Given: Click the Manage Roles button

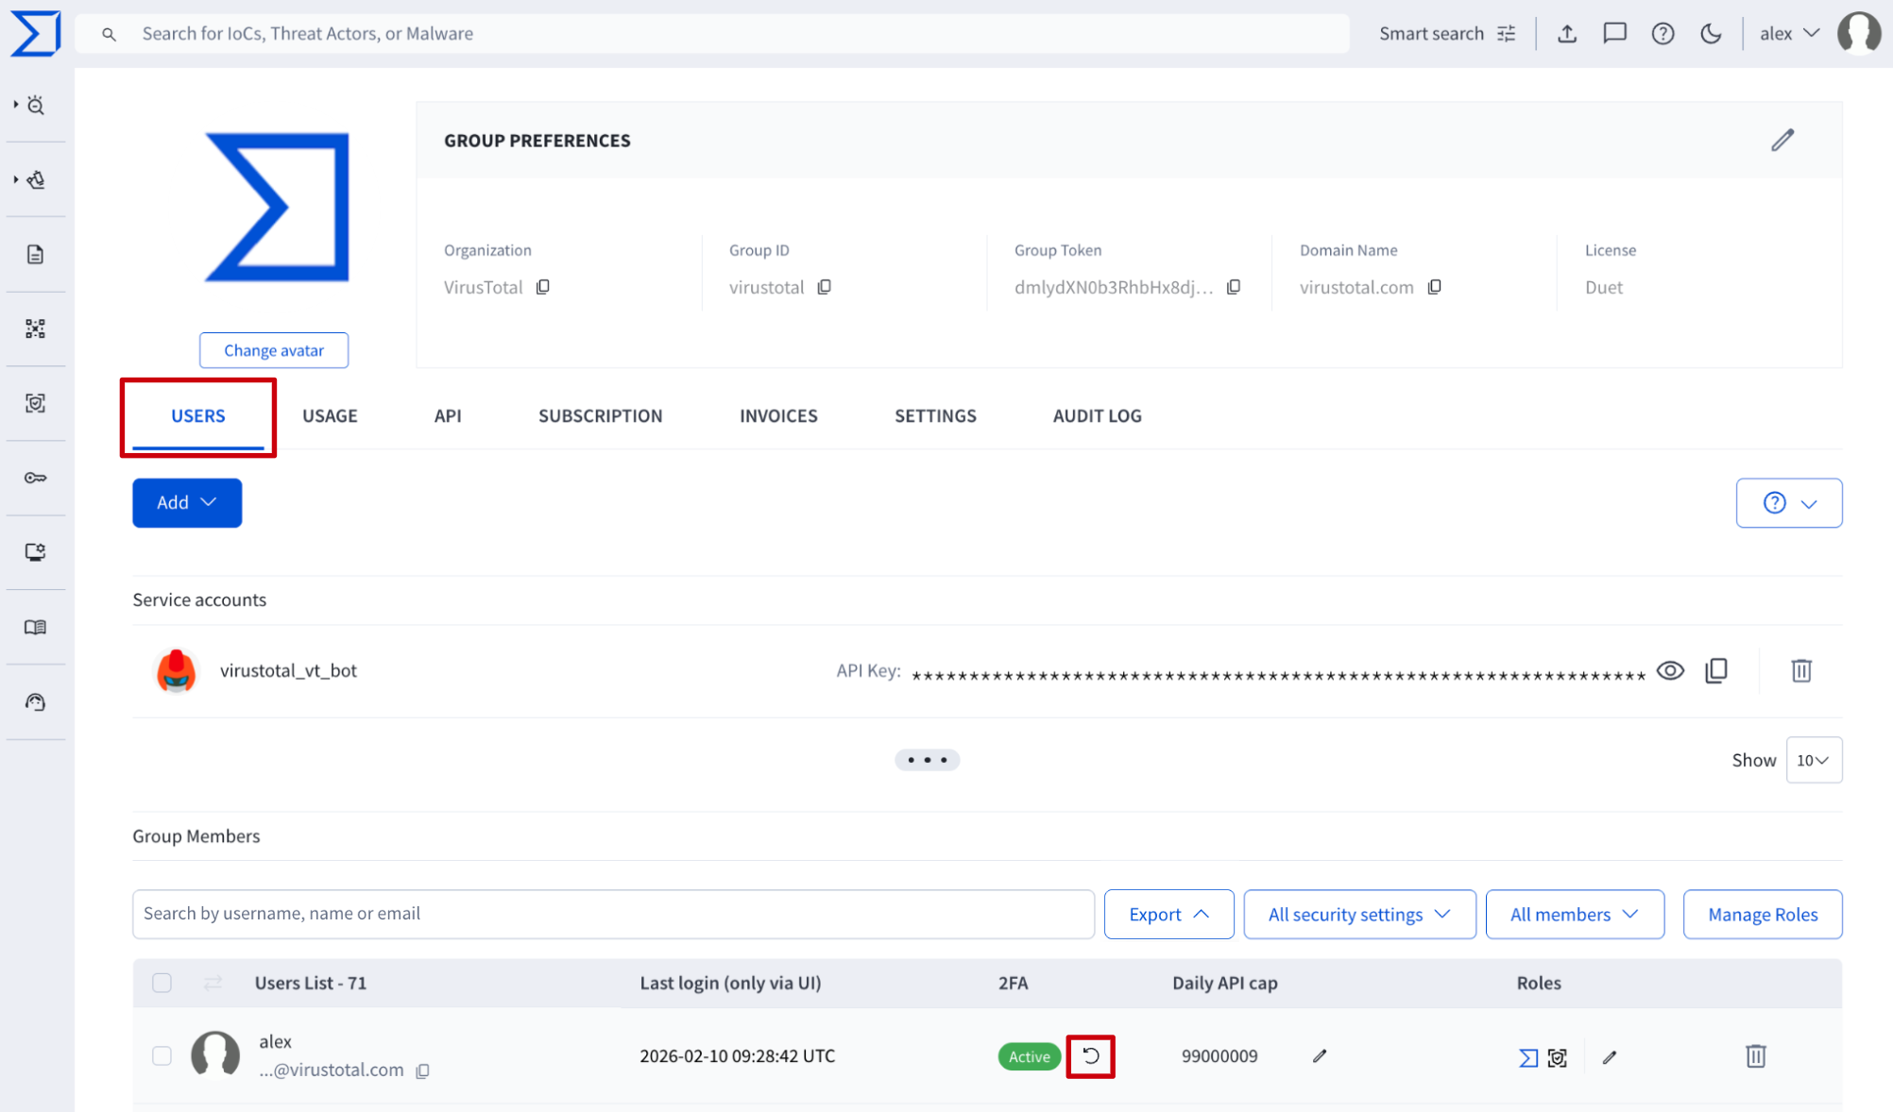Looking at the screenshot, I should (x=1762, y=914).
